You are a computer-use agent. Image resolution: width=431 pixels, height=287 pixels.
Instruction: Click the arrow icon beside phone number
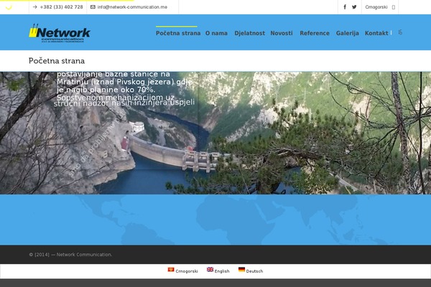(35, 7)
